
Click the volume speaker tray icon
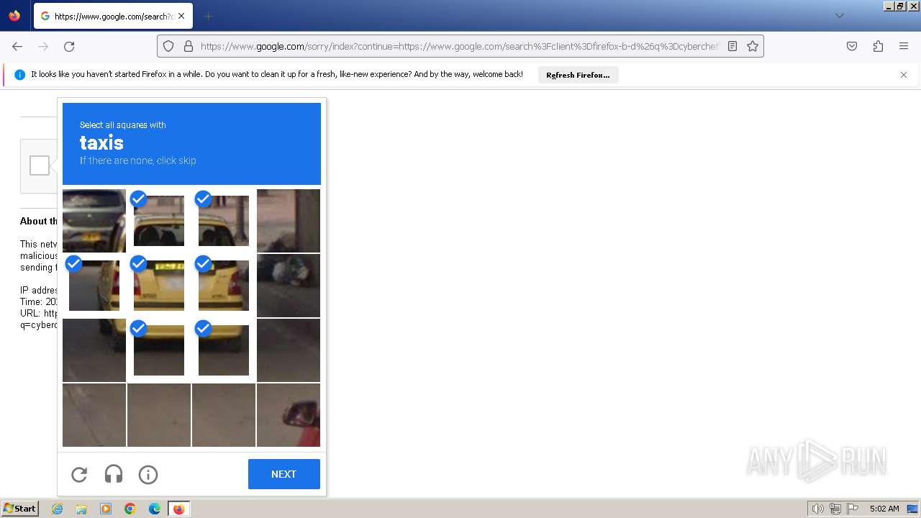[x=818, y=509]
